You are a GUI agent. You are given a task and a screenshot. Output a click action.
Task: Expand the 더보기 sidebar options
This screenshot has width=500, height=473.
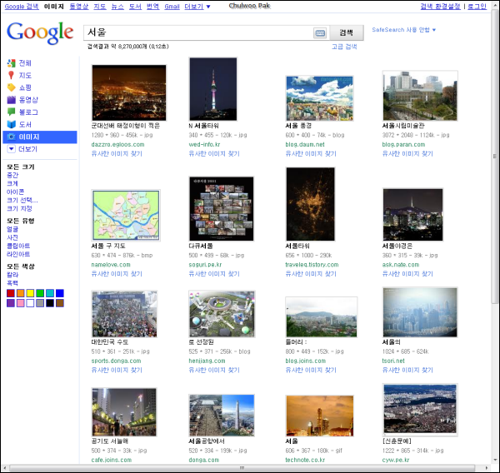pyautogui.click(x=22, y=149)
